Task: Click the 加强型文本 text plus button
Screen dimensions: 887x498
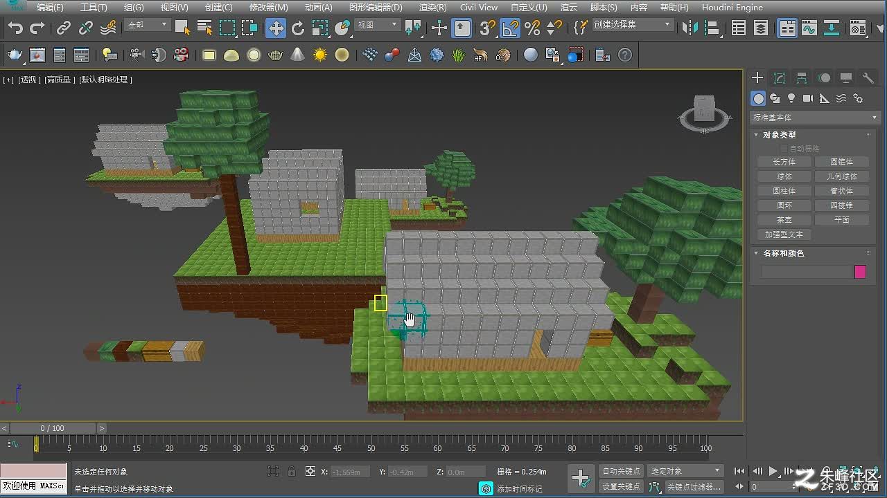Action: (784, 234)
